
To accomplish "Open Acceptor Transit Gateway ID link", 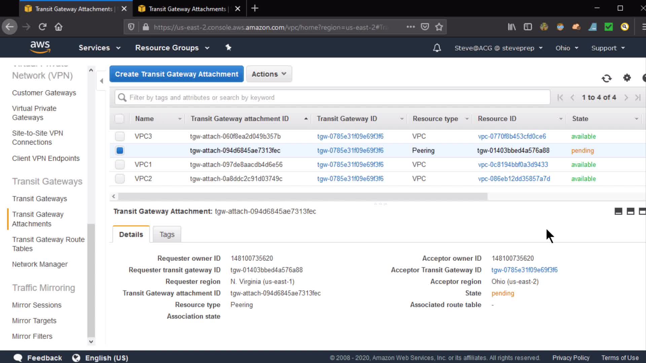I will point(524,270).
